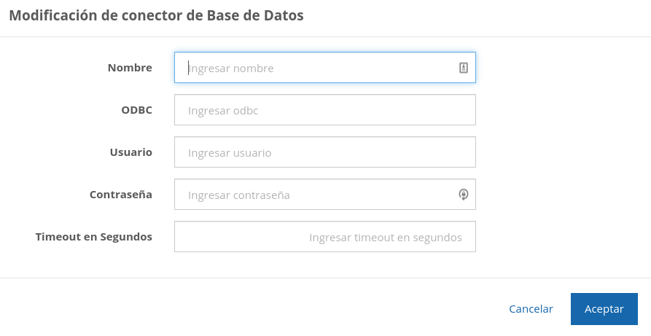Click the Nombre field label
Image resolution: width=651 pixels, height=336 pixels.
tap(130, 68)
